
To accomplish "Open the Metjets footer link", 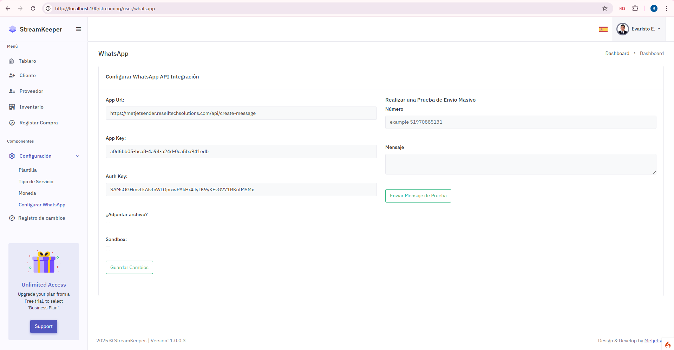I will 653,341.
